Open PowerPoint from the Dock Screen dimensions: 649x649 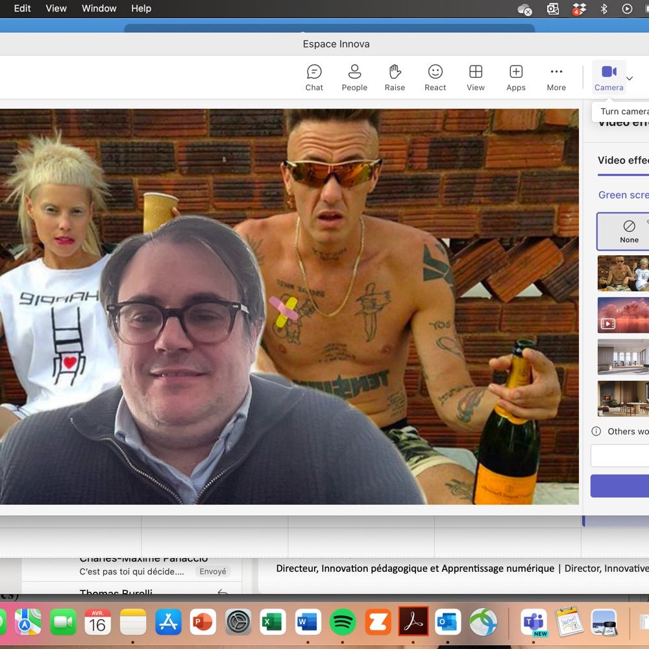tap(202, 622)
